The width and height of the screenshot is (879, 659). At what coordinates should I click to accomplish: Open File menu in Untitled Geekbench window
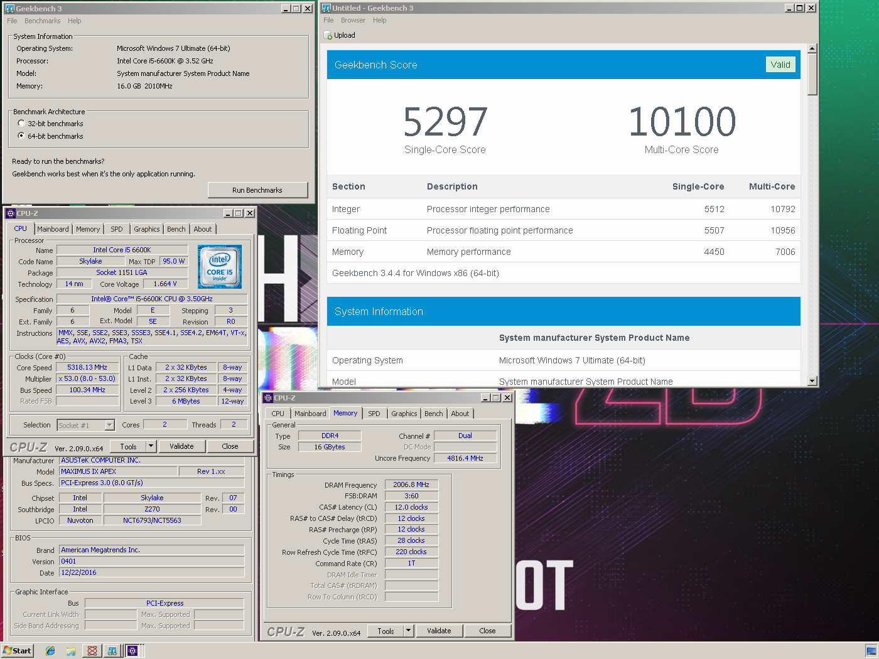click(328, 20)
